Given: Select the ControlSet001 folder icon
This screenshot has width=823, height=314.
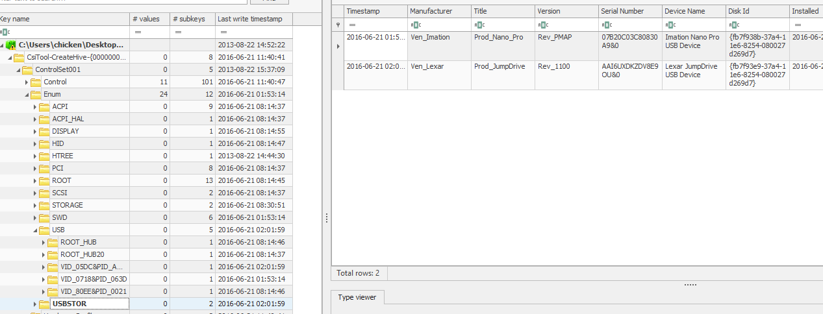Looking at the screenshot, I should (x=27, y=69).
